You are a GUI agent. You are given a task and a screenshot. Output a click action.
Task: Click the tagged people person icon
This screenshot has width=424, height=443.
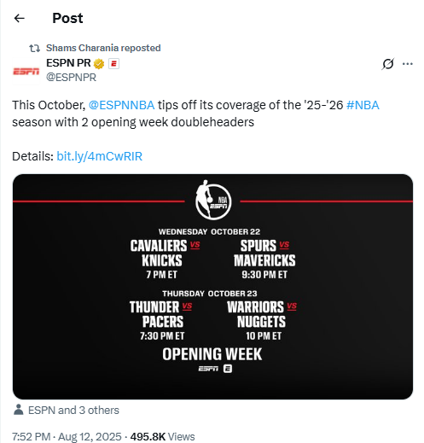click(x=19, y=410)
